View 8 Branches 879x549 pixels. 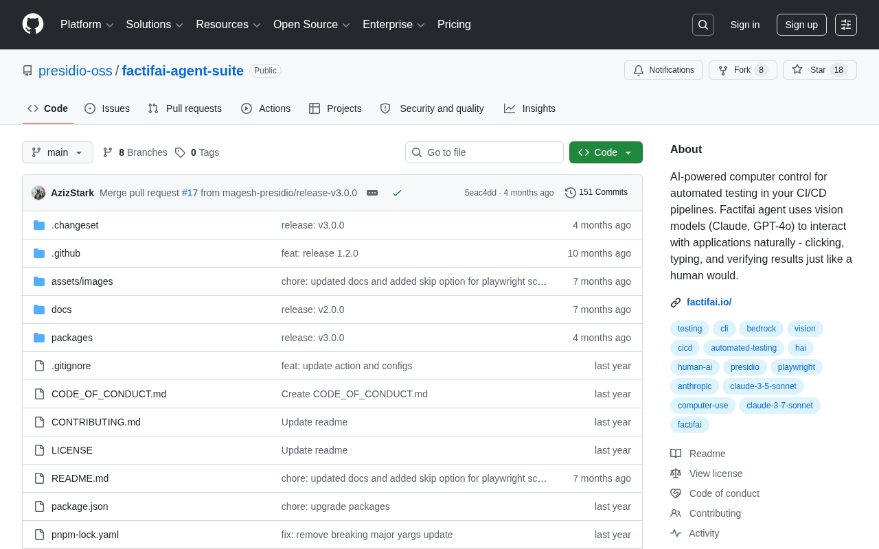(x=135, y=152)
